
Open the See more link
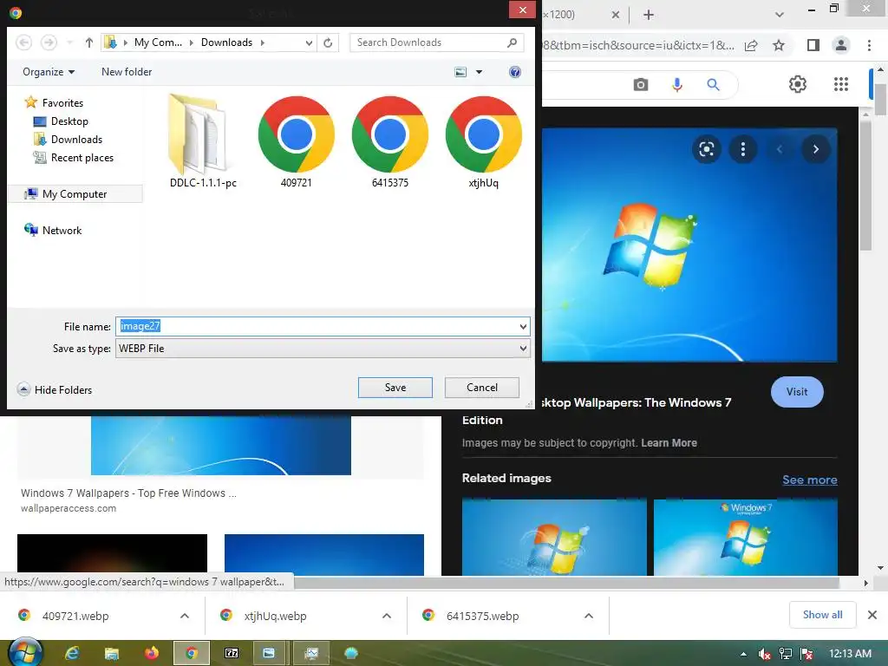tap(810, 480)
